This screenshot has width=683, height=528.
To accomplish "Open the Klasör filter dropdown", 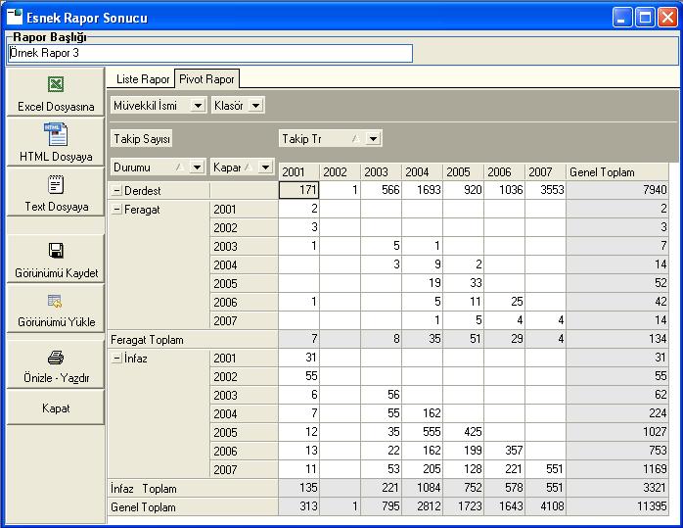I will click(255, 106).
